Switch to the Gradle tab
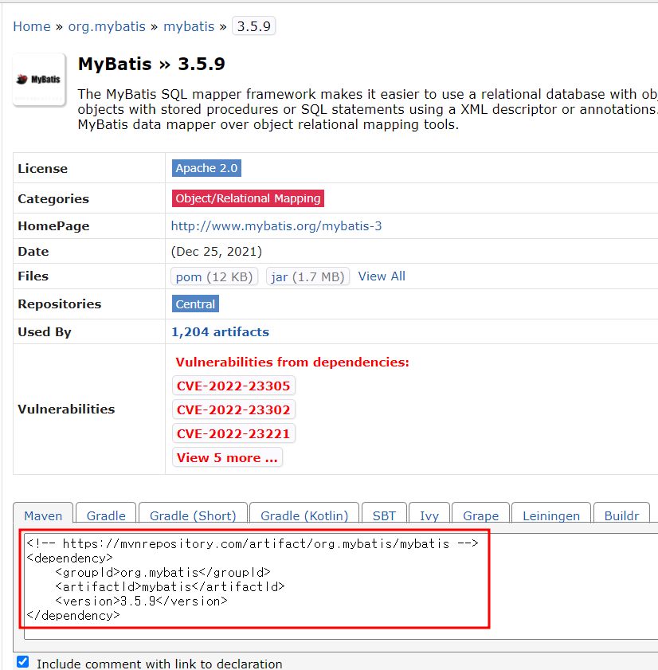Image resolution: width=658 pixels, height=670 pixels. pyautogui.click(x=105, y=515)
